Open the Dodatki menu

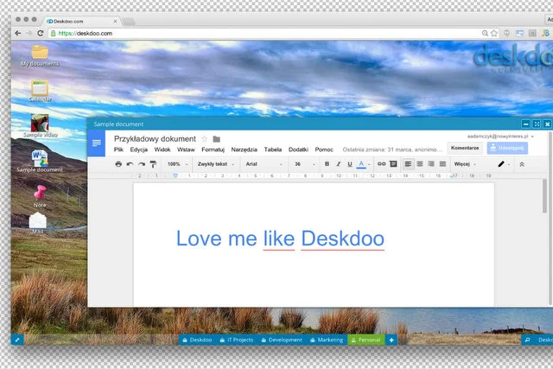[x=298, y=150]
